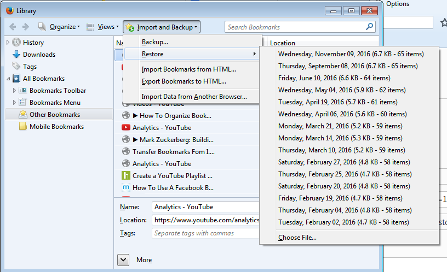The image size is (447, 272).
Task: Expand the Bookmarks Menu folder
Action: point(14,102)
